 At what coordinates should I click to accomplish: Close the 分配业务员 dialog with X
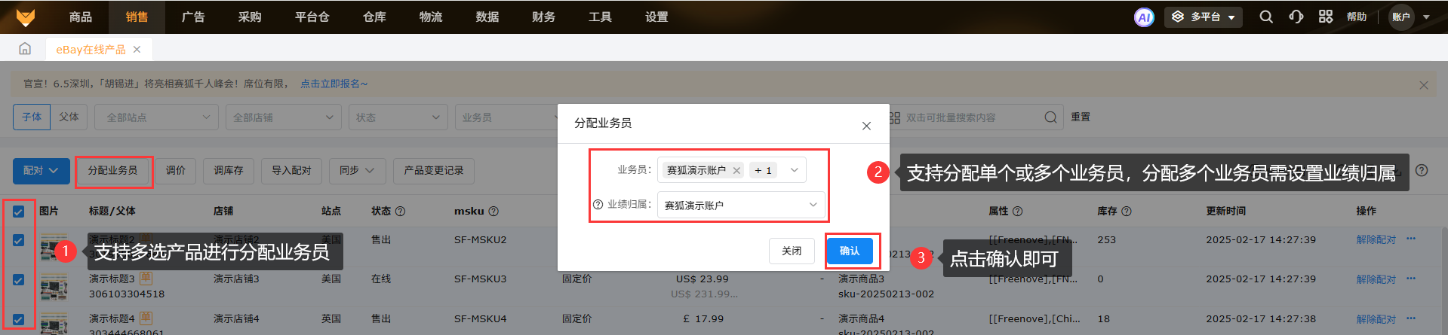(x=866, y=126)
